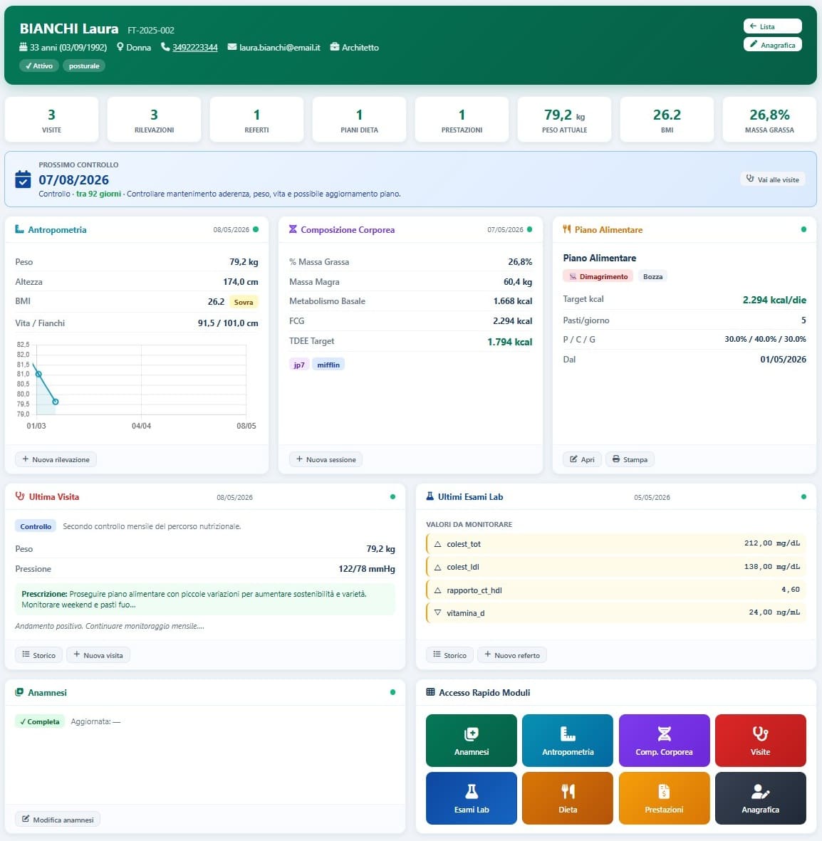Click Modifica anamnesi button
The width and height of the screenshot is (822, 841).
coord(58,819)
